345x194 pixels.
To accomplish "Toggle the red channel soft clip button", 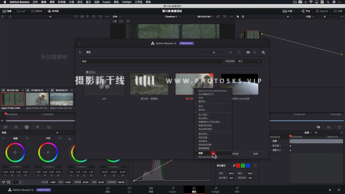I will click(238, 165).
